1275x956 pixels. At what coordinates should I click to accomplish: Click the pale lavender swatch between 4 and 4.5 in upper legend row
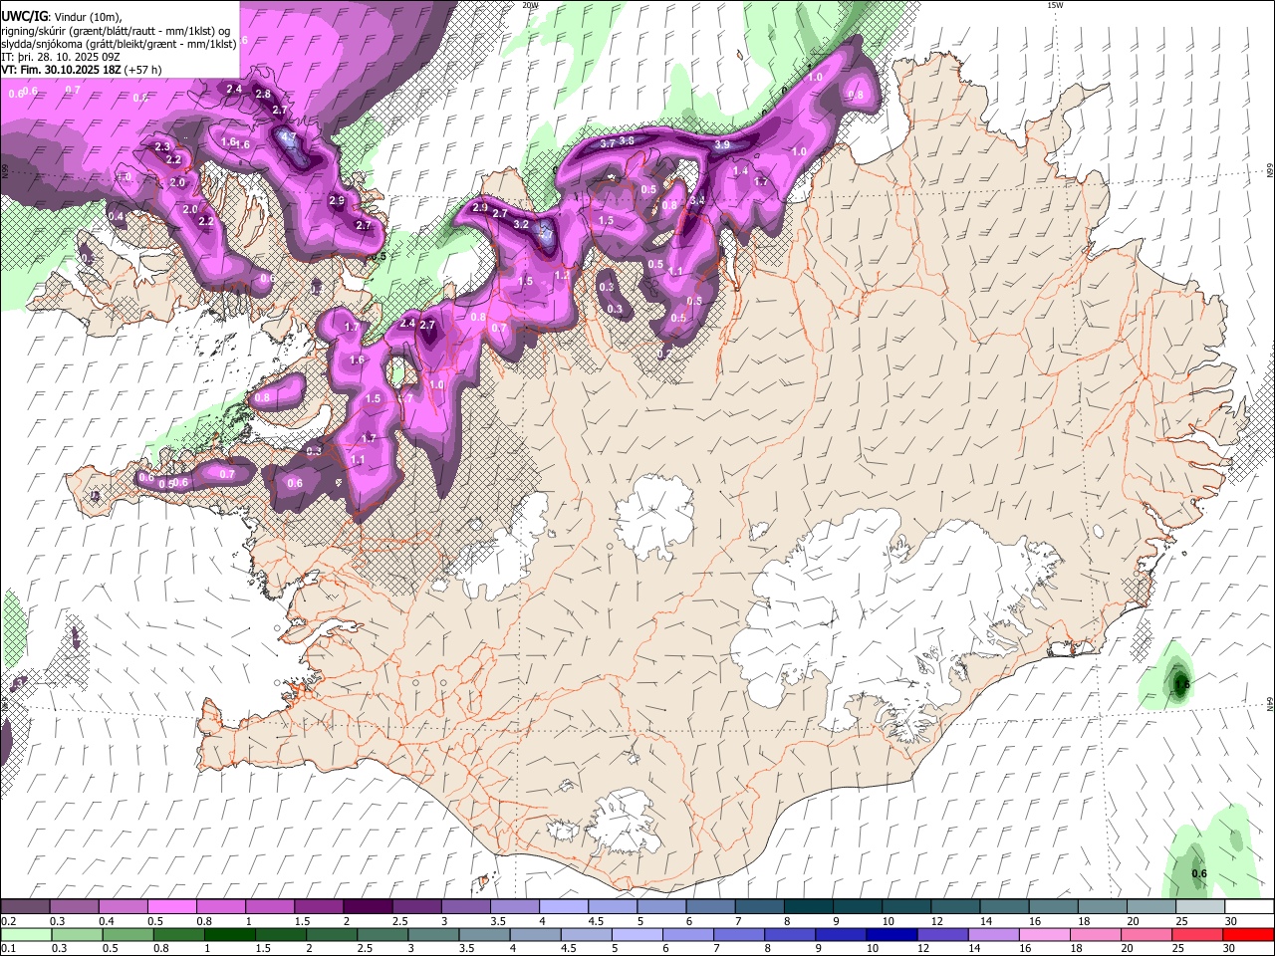click(564, 907)
